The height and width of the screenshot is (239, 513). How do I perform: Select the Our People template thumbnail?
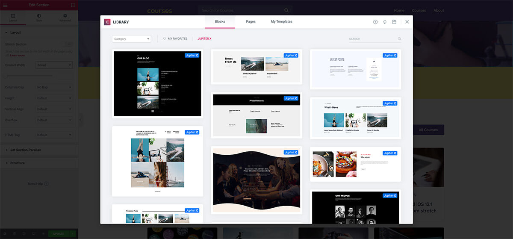[355, 207]
